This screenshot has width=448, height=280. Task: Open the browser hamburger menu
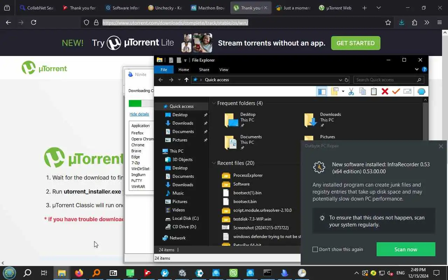tap(440, 22)
